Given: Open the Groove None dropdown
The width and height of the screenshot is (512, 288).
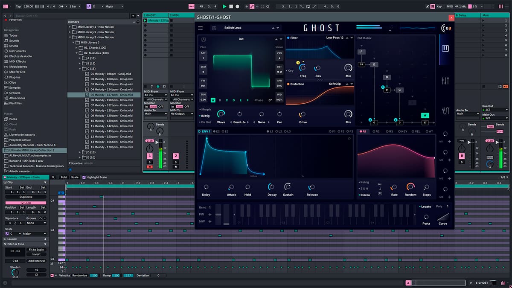Looking at the screenshot, I should (36, 223).
